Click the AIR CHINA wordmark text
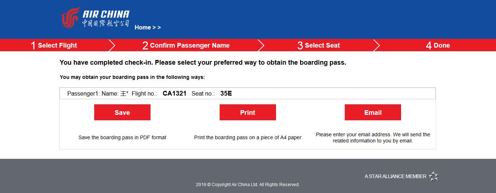This screenshot has width=496, height=193. [x=106, y=14]
